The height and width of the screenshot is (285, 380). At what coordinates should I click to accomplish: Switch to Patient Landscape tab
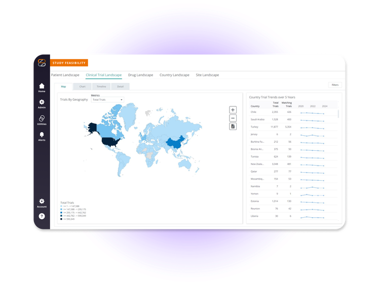click(x=65, y=75)
